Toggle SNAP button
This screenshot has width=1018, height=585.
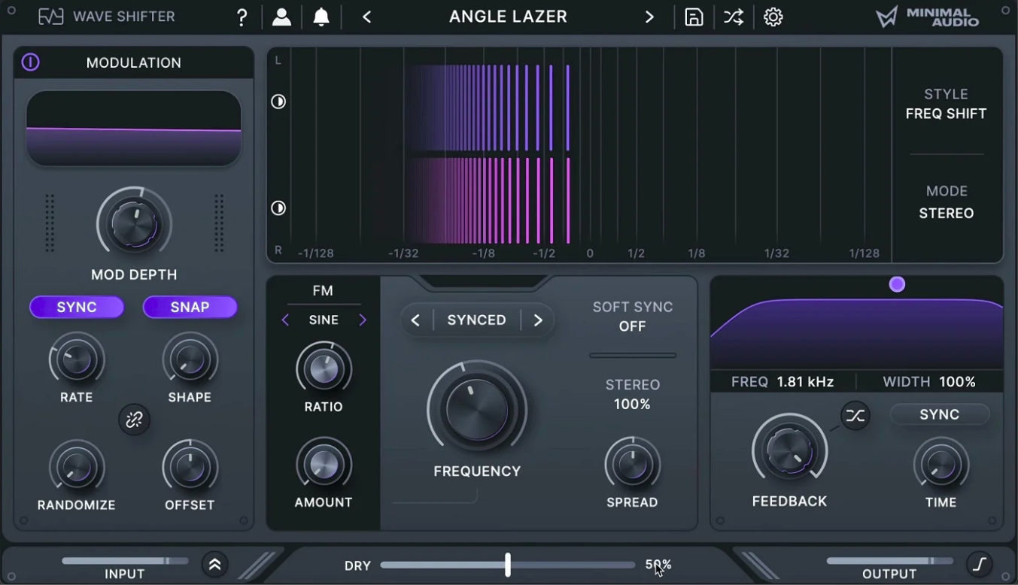pos(190,307)
